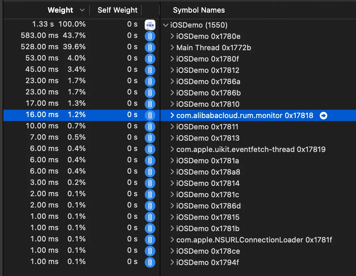Expand com.apple.uikit.eventfetch-thread 0x17819
The image size is (356, 276).
(172, 149)
